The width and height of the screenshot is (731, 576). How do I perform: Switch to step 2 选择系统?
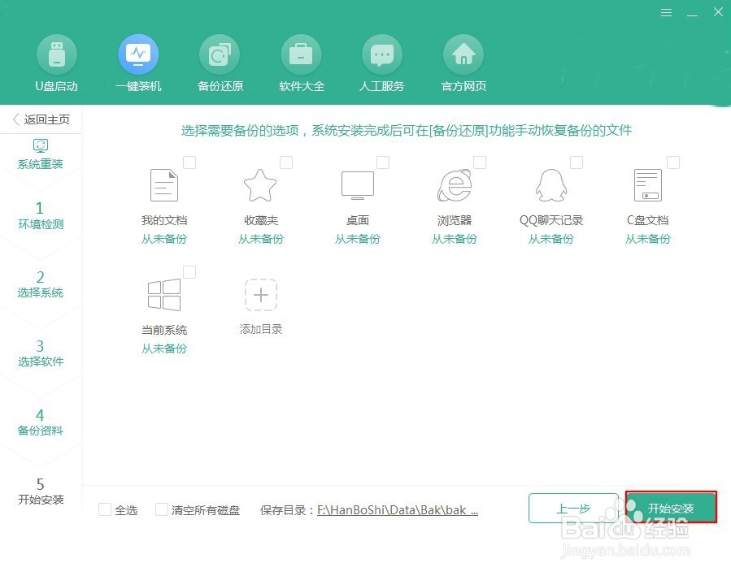[x=40, y=284]
